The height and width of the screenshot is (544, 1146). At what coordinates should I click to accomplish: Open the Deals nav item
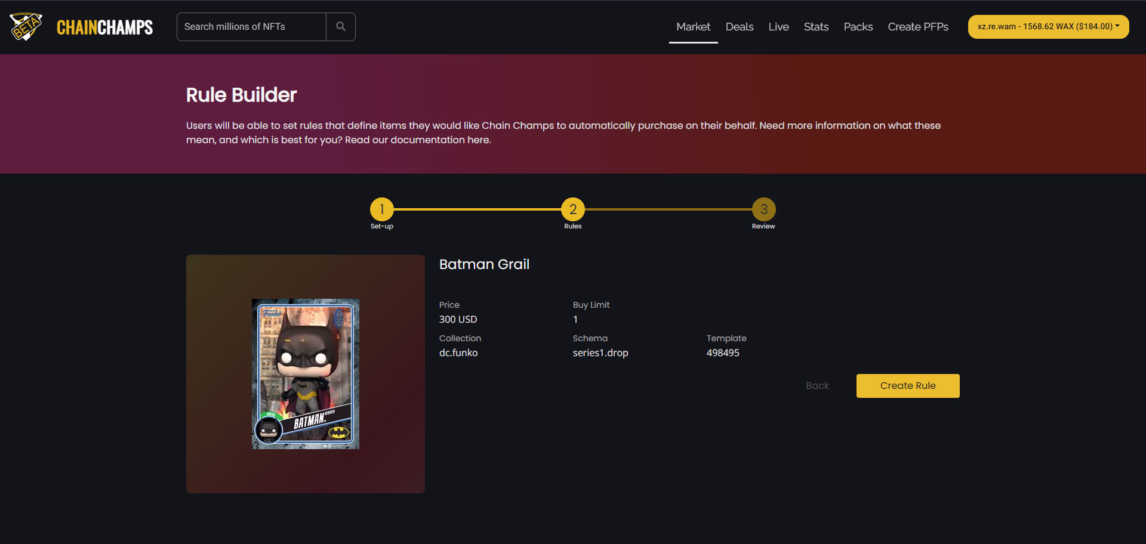tap(740, 27)
